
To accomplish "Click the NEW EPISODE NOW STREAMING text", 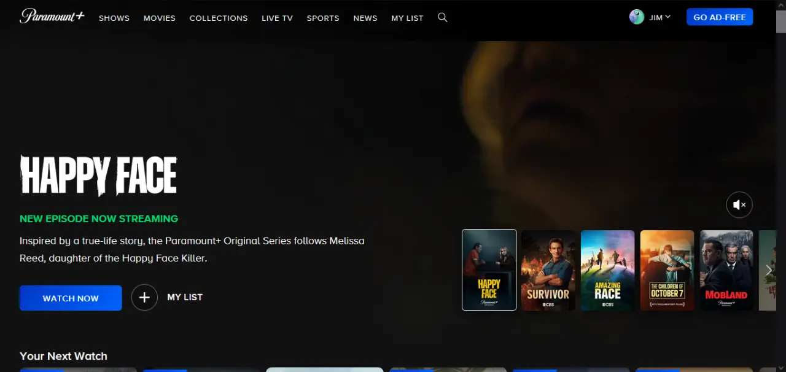I will pos(99,219).
